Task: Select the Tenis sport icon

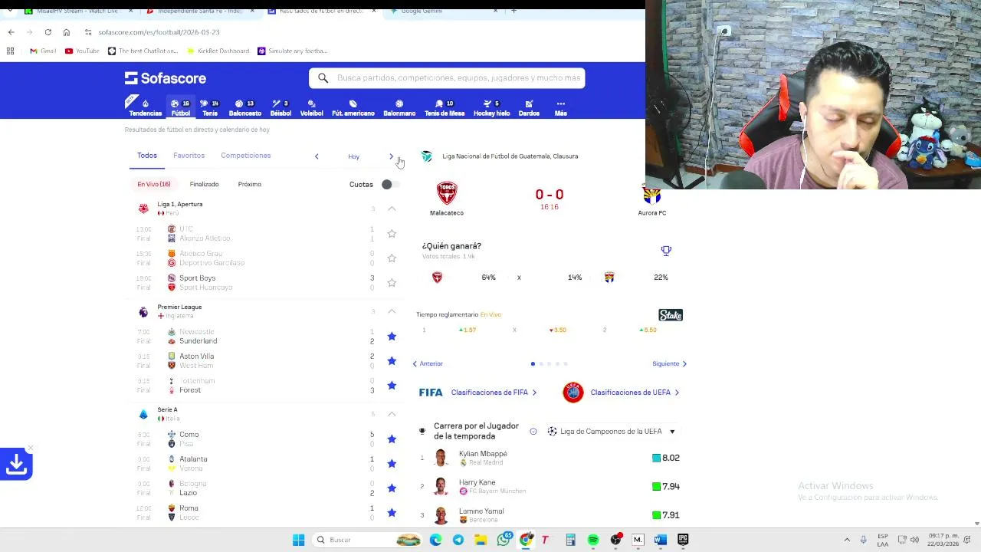Action: pyautogui.click(x=209, y=107)
